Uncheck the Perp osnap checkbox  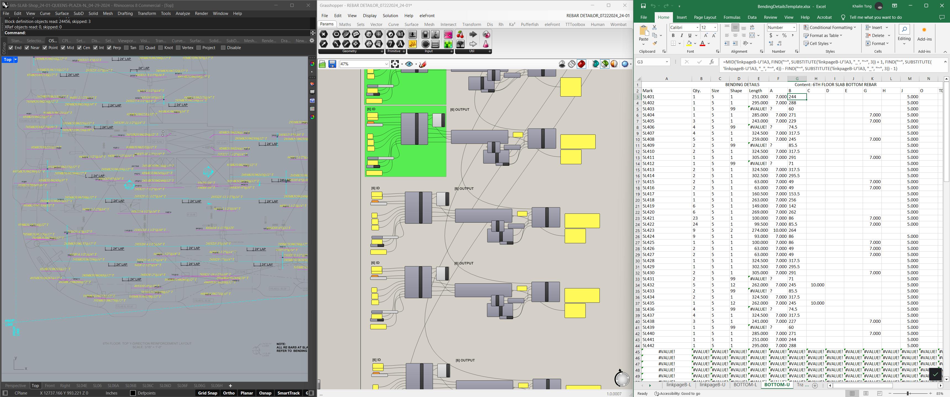[x=109, y=47]
